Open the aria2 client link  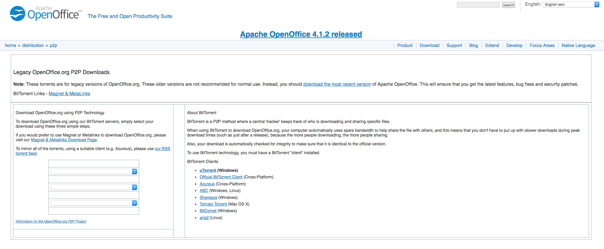click(204, 218)
